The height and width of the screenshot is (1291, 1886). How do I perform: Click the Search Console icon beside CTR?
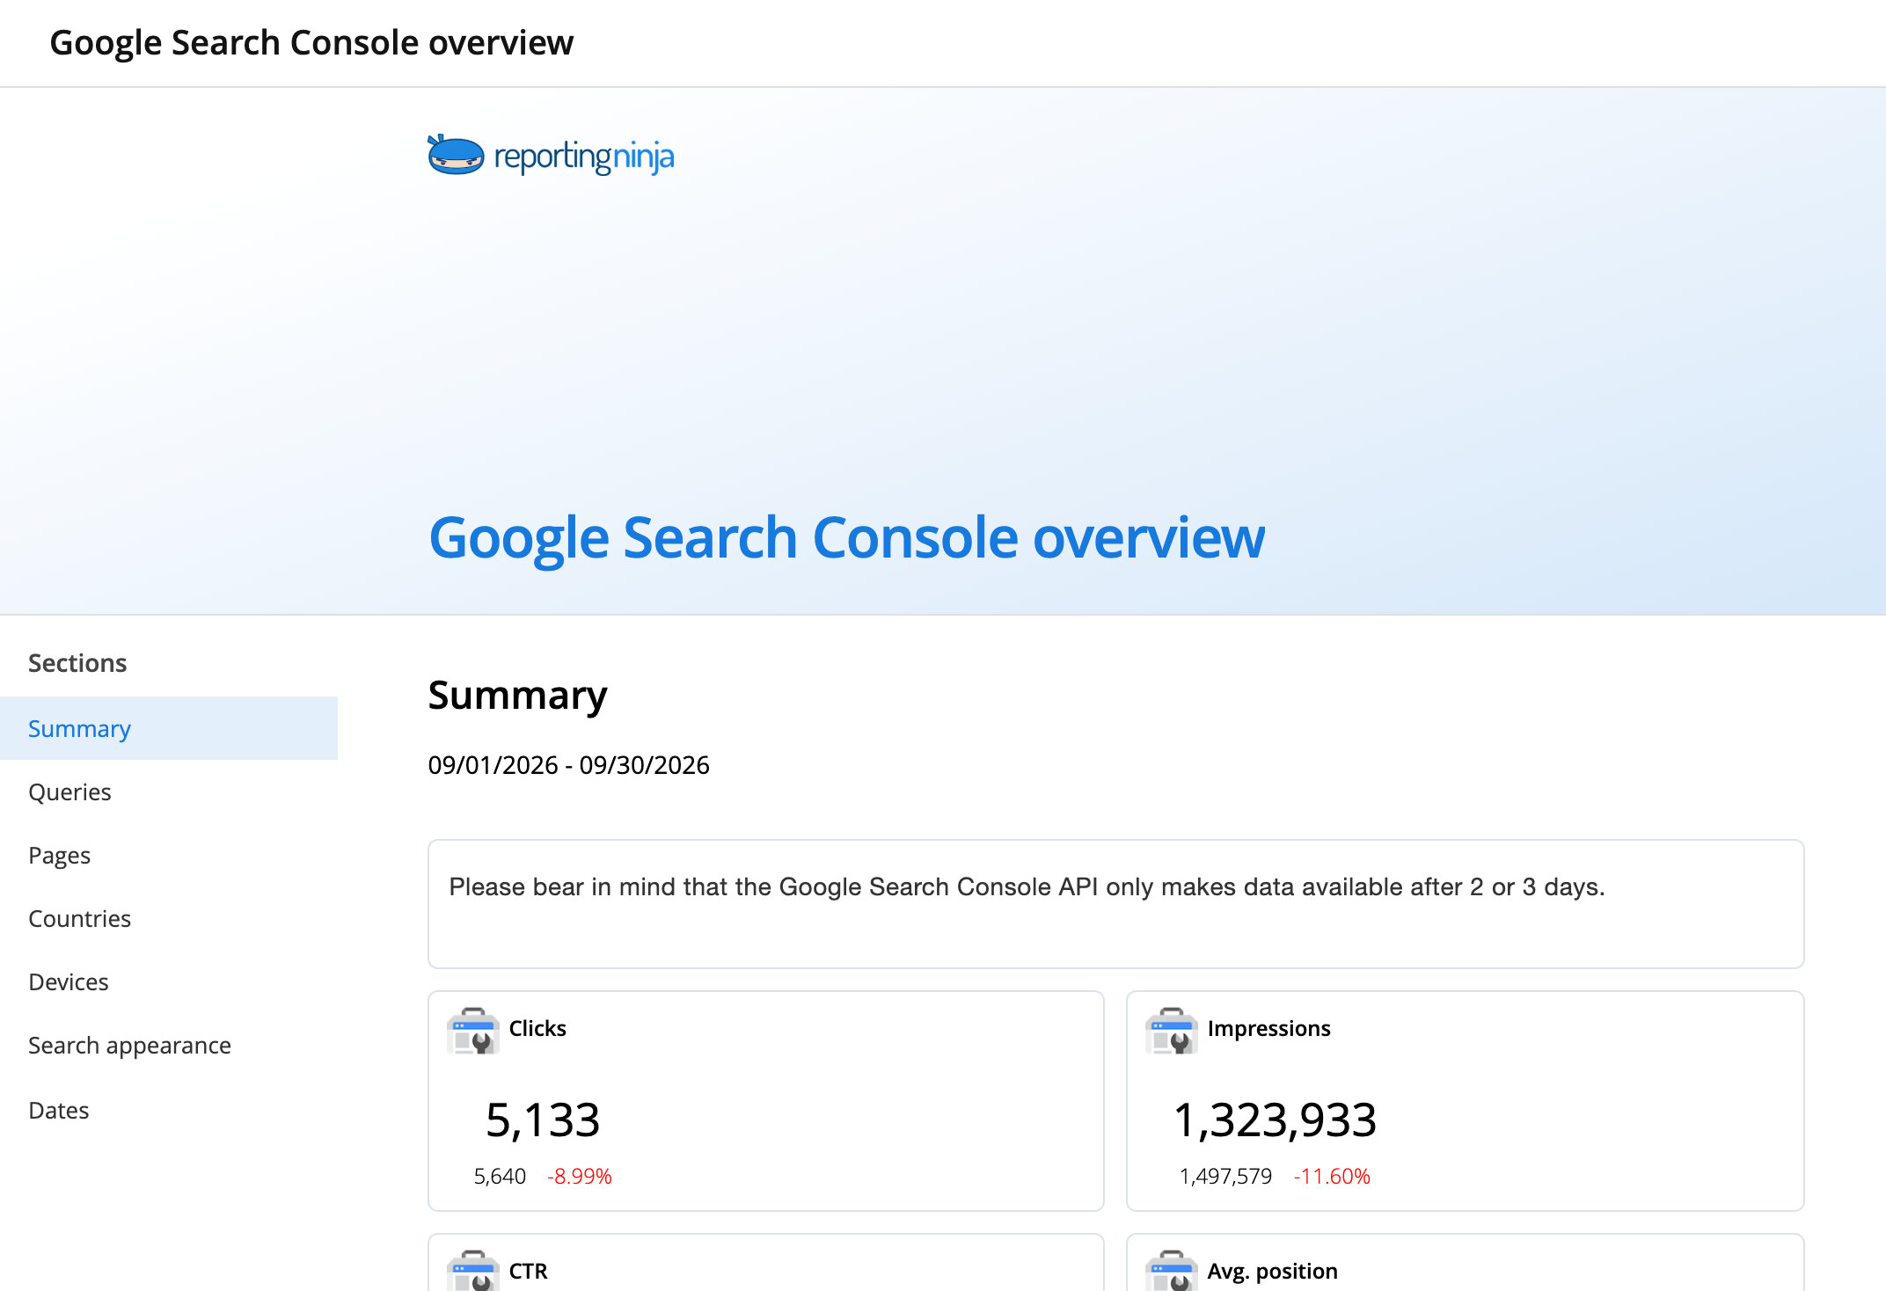(x=472, y=1272)
